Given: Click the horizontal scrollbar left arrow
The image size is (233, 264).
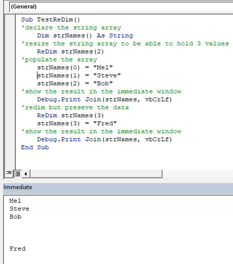Looking at the screenshot, I should pyautogui.click(x=25, y=174).
